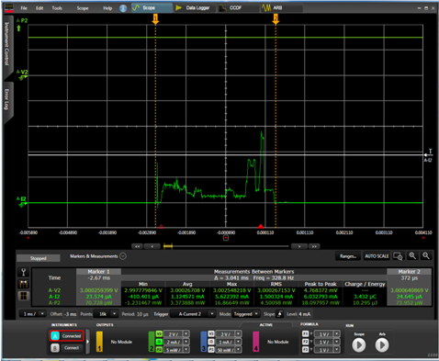Click the trigger Level 4 mA field

(305, 314)
